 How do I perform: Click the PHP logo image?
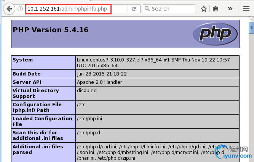coord(215,34)
